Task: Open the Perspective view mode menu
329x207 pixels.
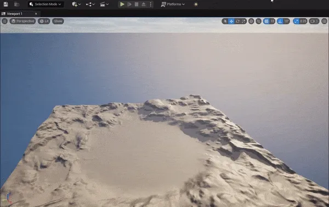Action: click(x=22, y=21)
